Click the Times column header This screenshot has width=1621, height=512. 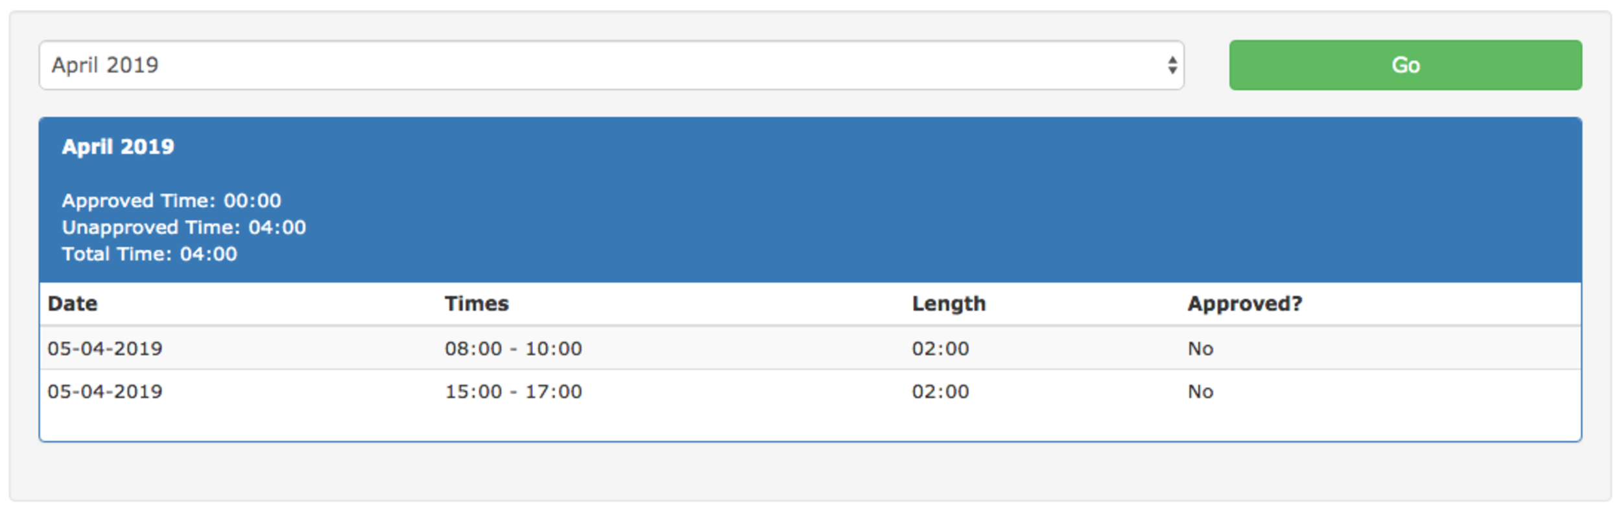[x=477, y=304]
